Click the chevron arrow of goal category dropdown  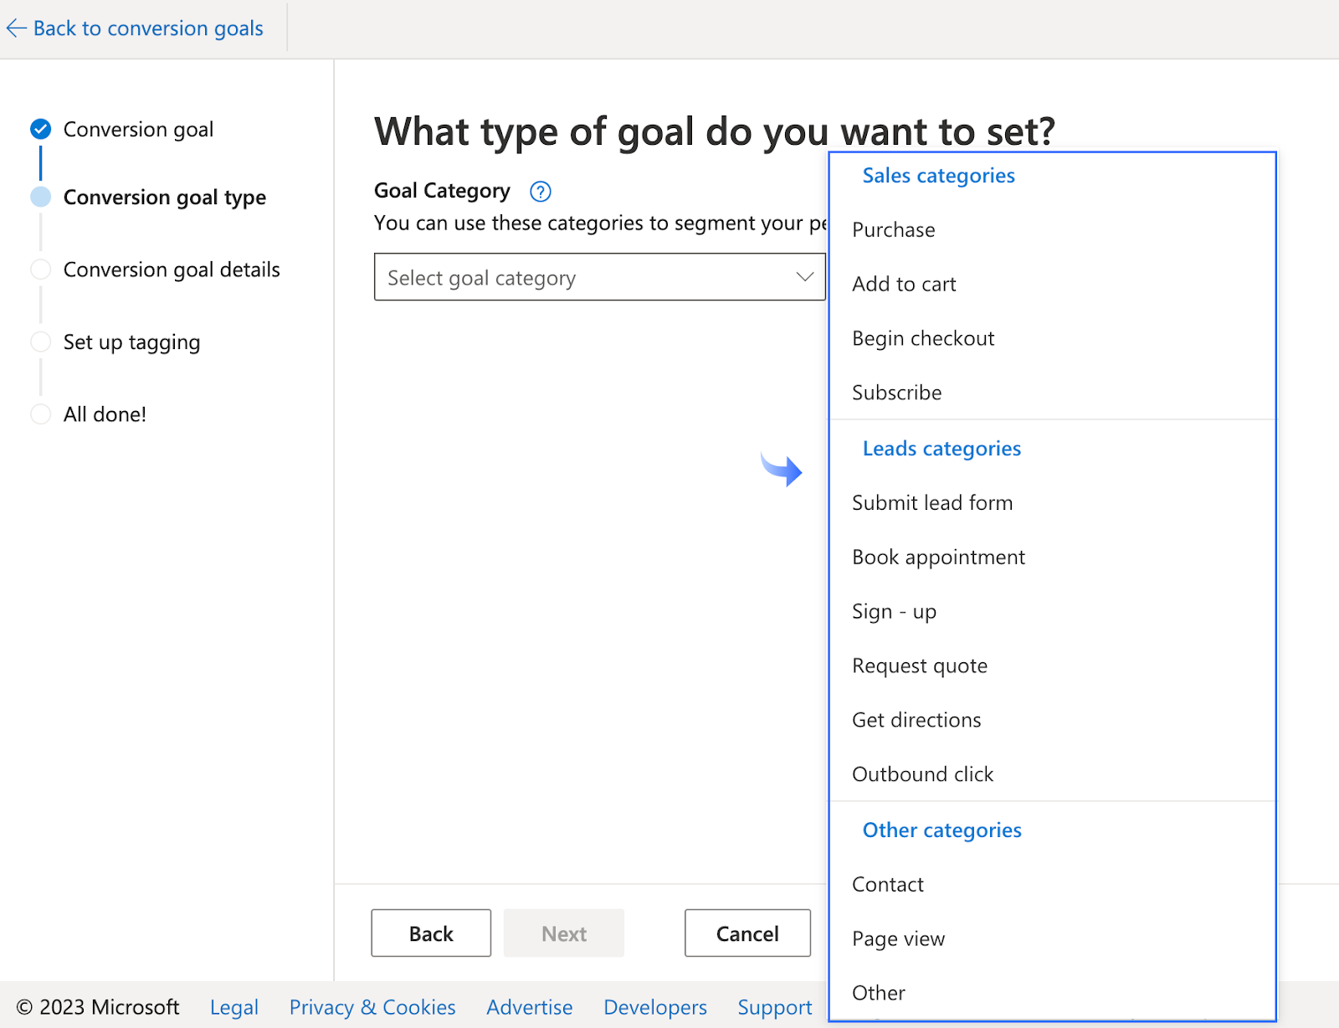pos(805,277)
